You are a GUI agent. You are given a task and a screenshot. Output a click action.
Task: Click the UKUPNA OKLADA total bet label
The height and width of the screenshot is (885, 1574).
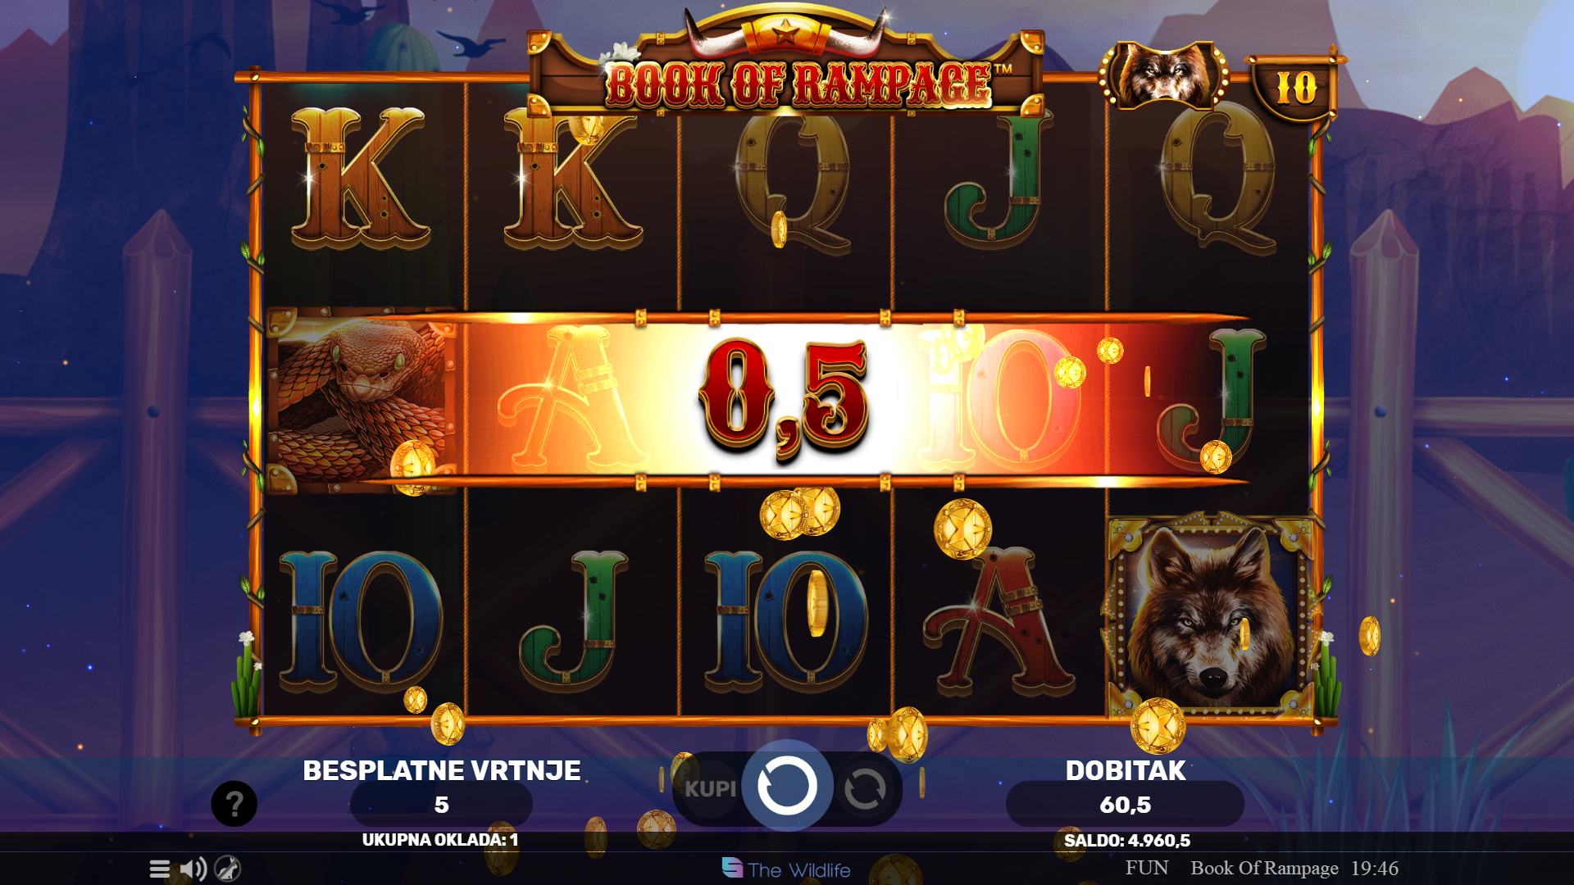[440, 840]
